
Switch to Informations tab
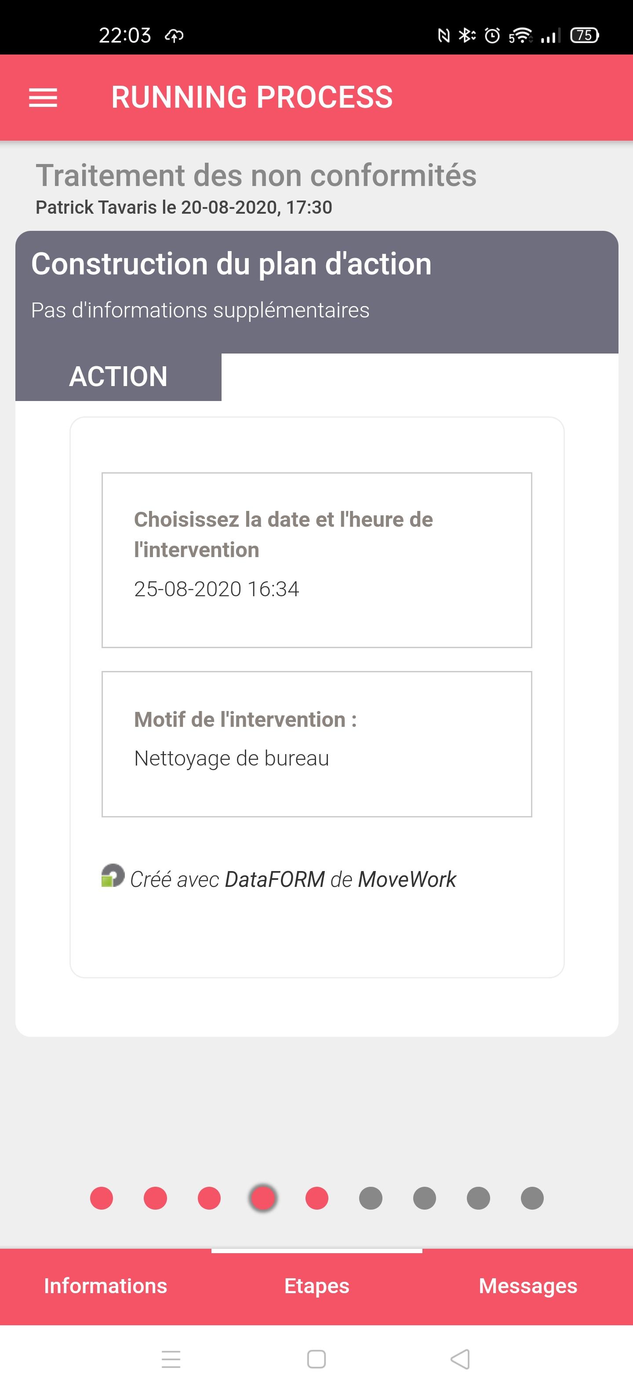tap(105, 1286)
